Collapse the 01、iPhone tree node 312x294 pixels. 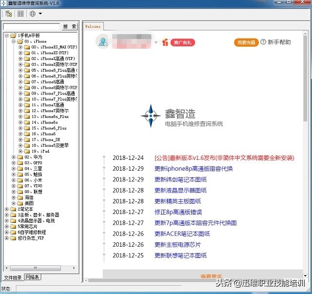coord(13,41)
